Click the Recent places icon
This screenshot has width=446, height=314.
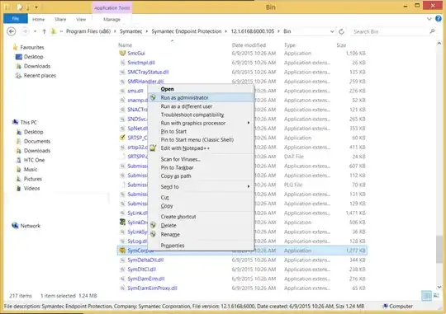pyautogui.click(x=18, y=76)
